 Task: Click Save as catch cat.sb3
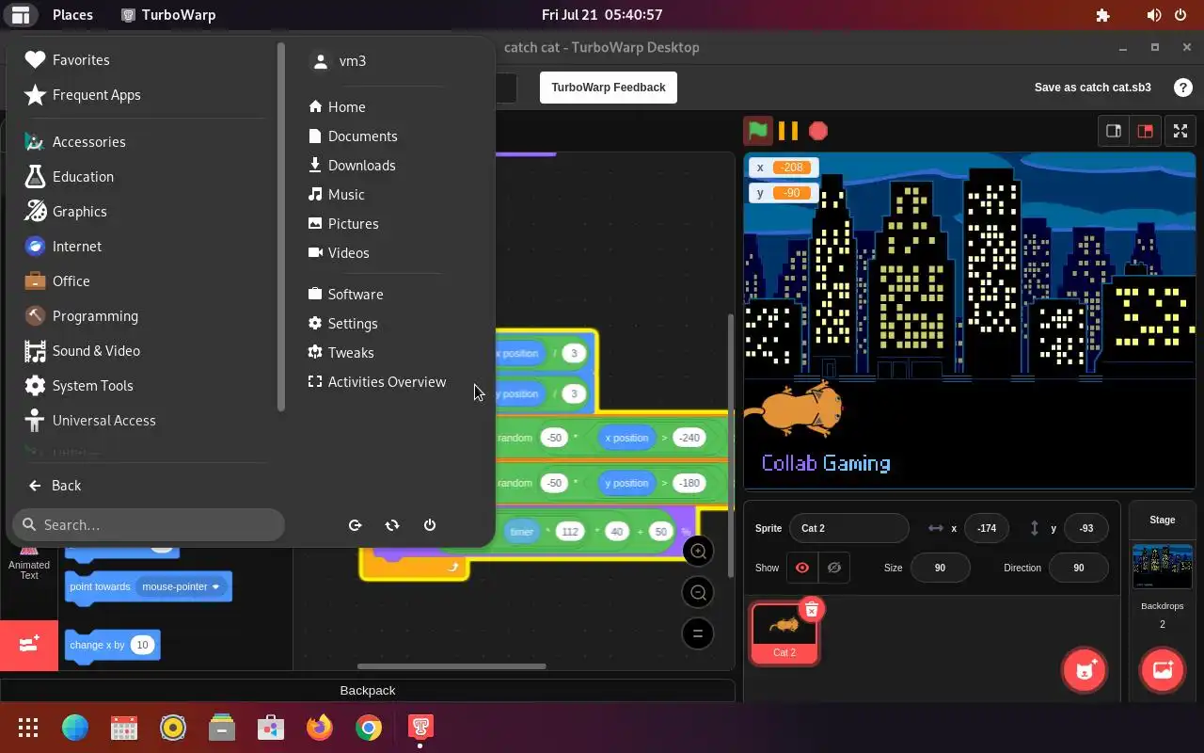(1092, 88)
